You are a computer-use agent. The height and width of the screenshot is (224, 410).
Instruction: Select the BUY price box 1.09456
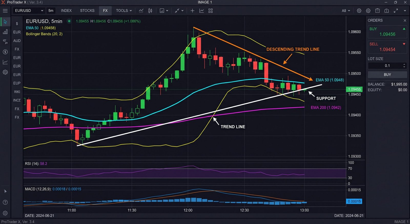coord(387,32)
